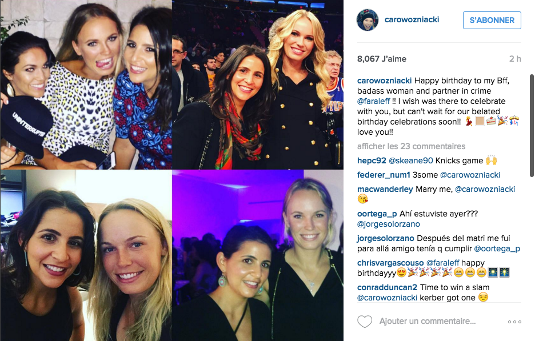535x341 pixels.
Task: Open the three-dots more options menu
Action: pos(514,322)
